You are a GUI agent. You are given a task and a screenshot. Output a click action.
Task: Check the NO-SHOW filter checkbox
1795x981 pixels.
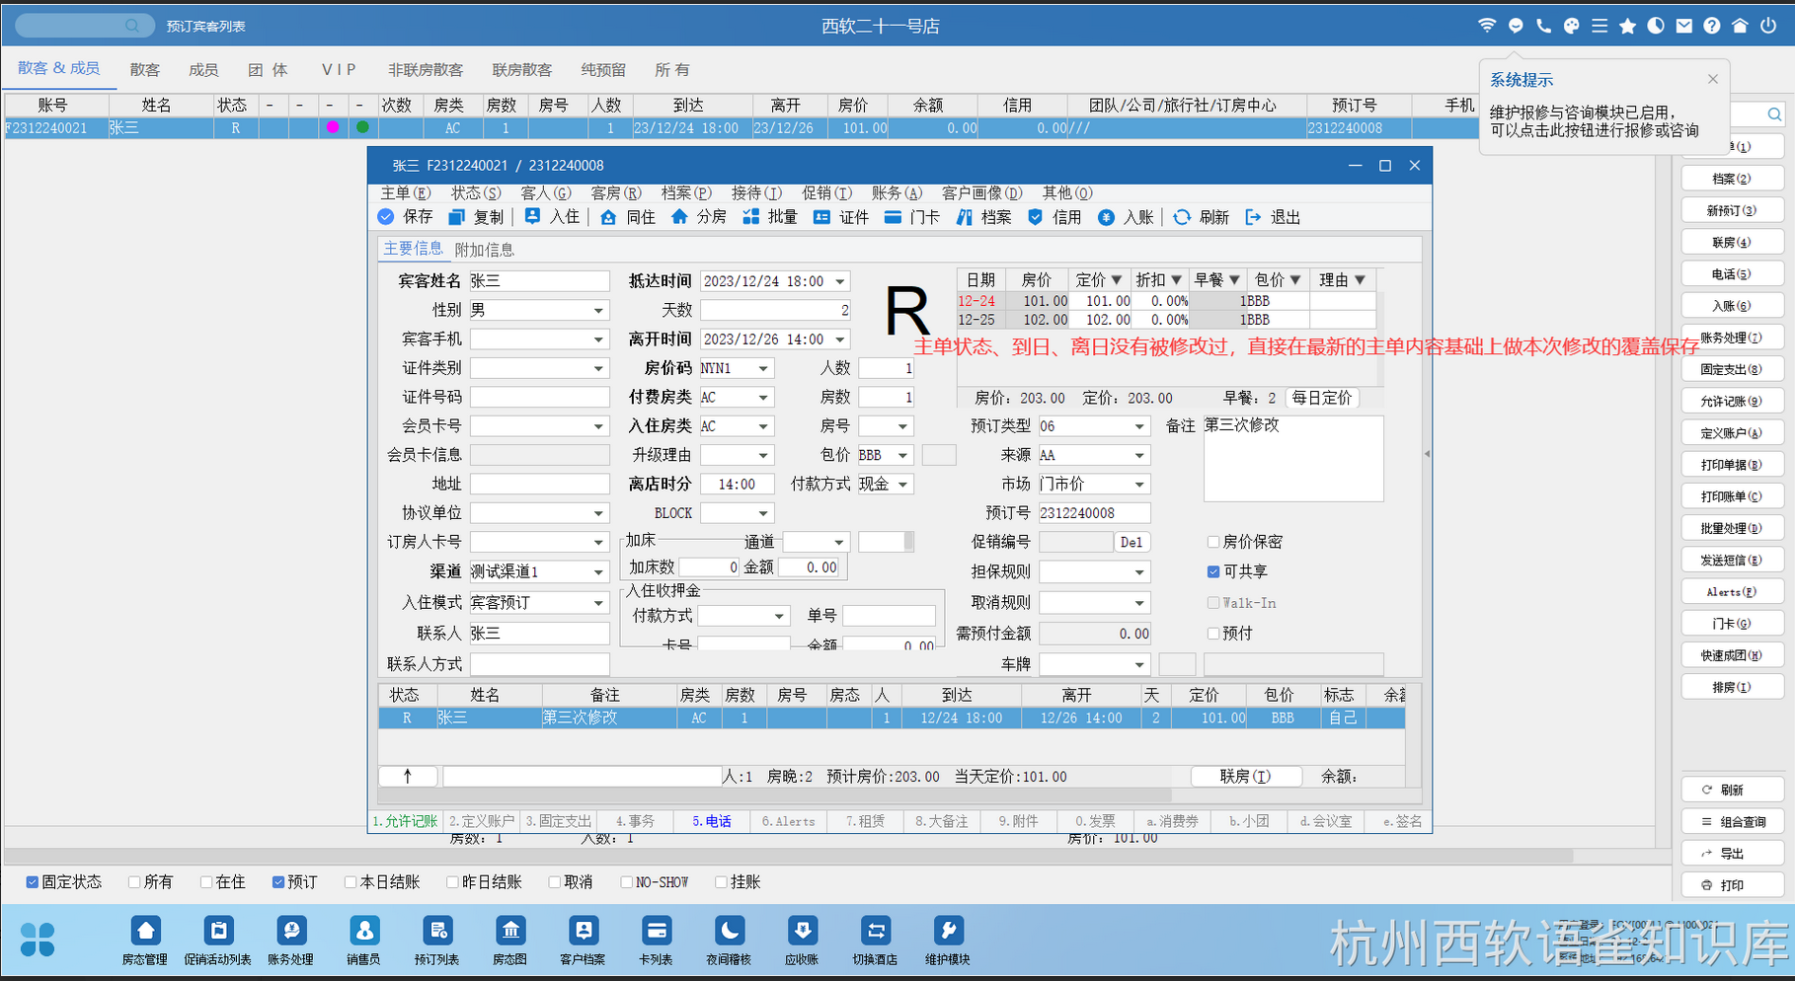click(627, 882)
